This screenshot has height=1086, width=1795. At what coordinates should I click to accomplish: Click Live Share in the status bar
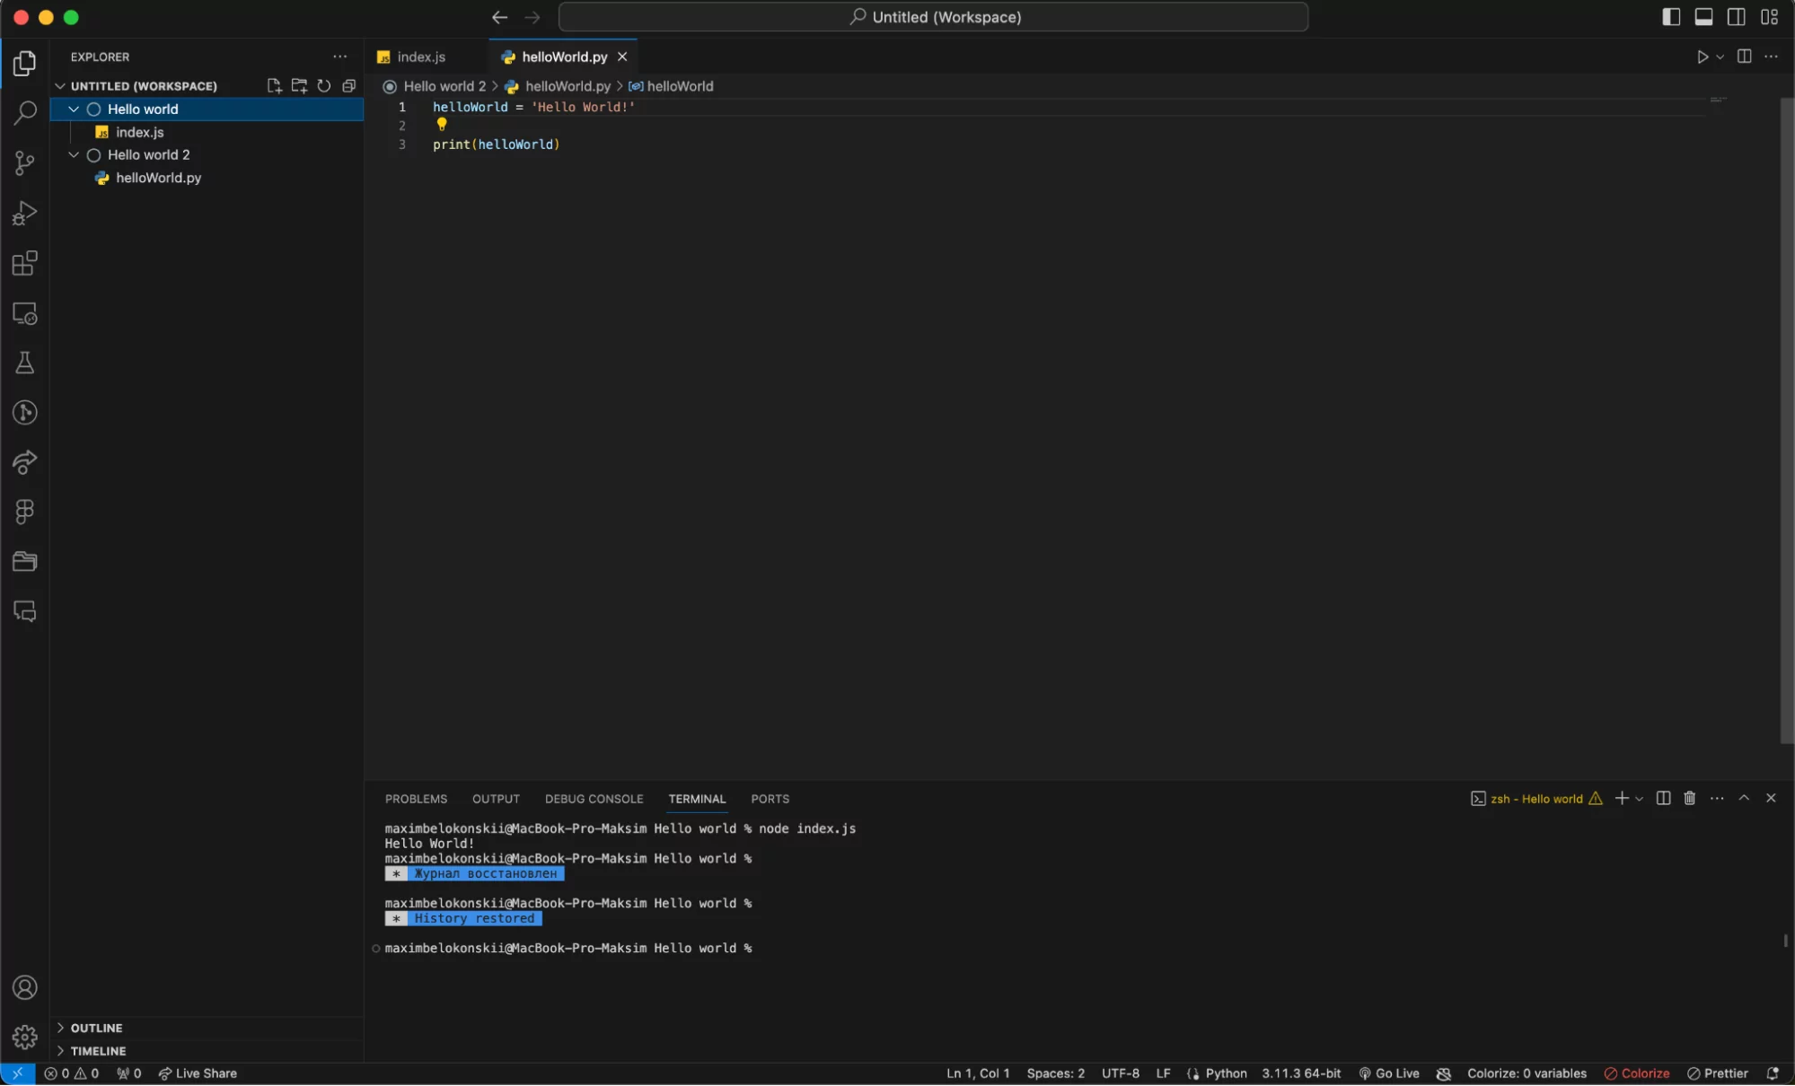click(198, 1073)
